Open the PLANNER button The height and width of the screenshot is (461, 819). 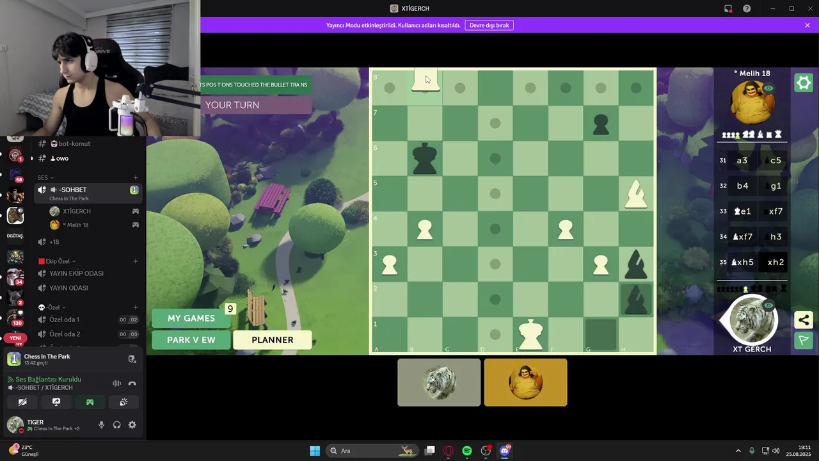tap(273, 340)
